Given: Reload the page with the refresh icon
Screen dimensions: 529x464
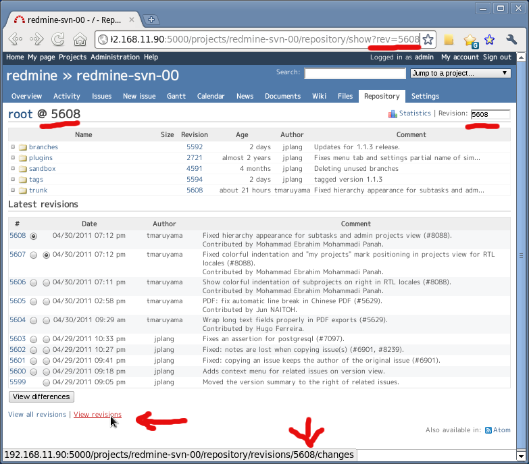Looking at the screenshot, I should click(x=58, y=39).
